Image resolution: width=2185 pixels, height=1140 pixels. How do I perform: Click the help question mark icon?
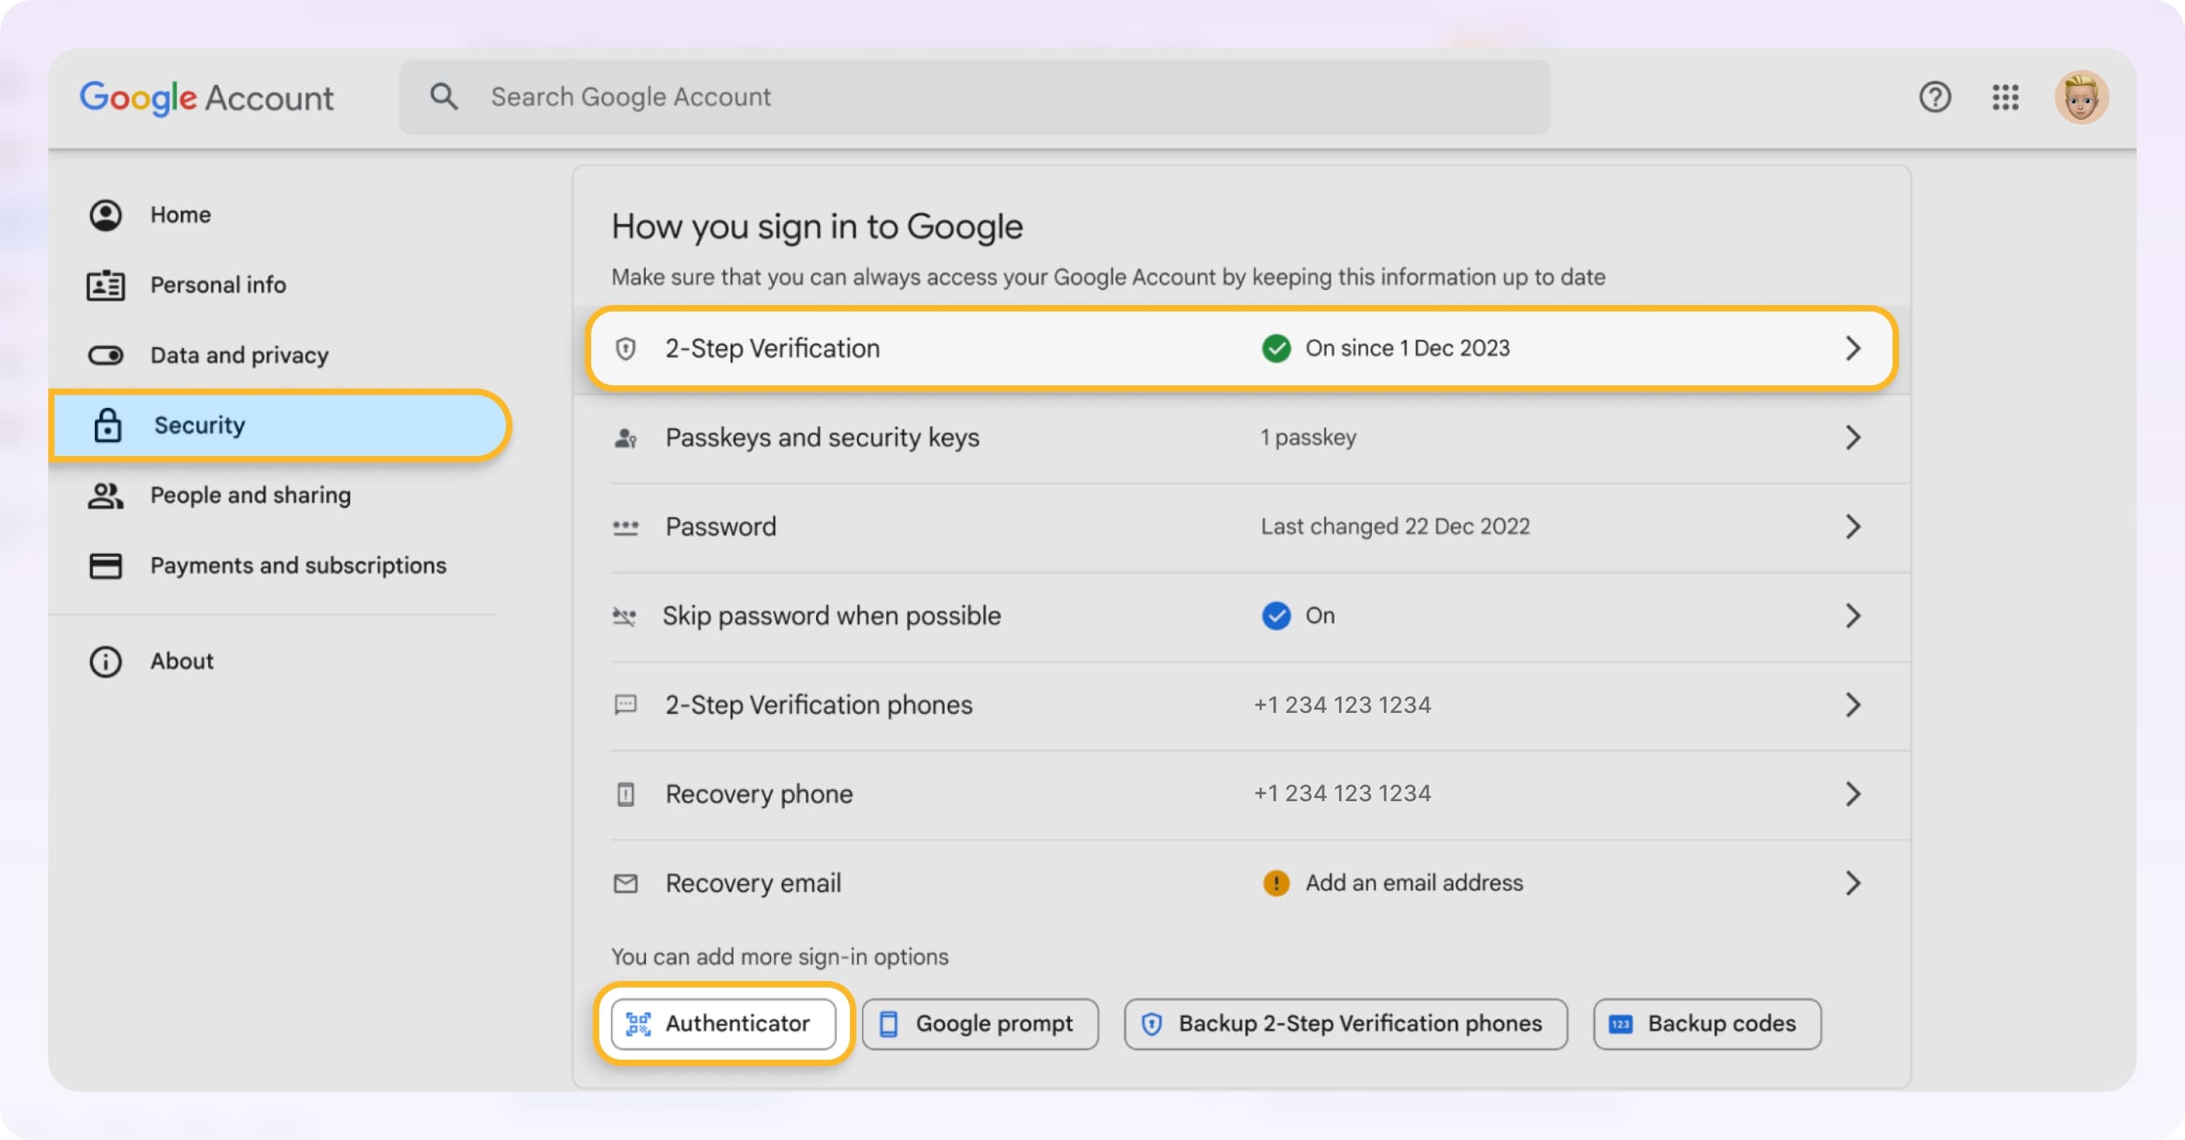point(1936,97)
